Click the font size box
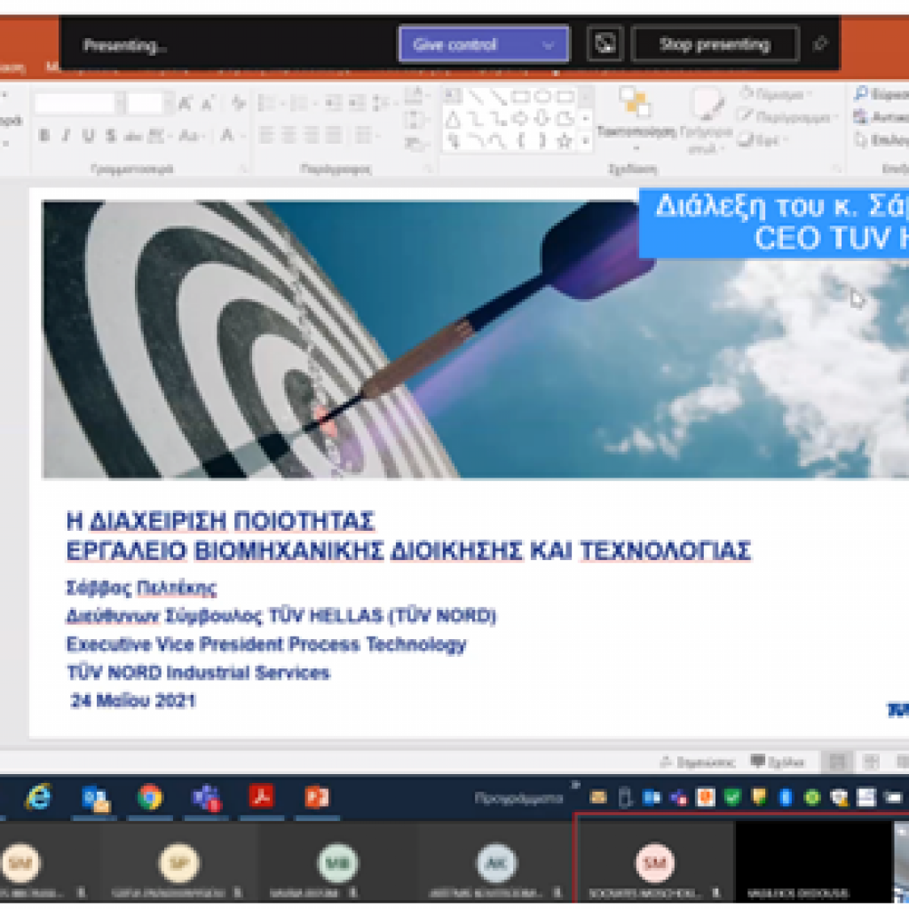 pyautogui.click(x=149, y=103)
